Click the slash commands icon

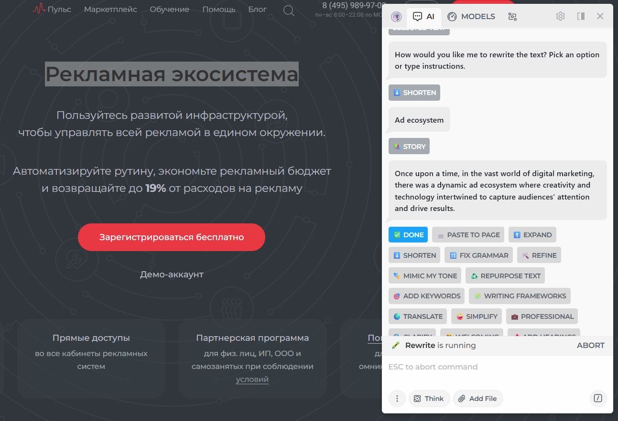[598, 398]
